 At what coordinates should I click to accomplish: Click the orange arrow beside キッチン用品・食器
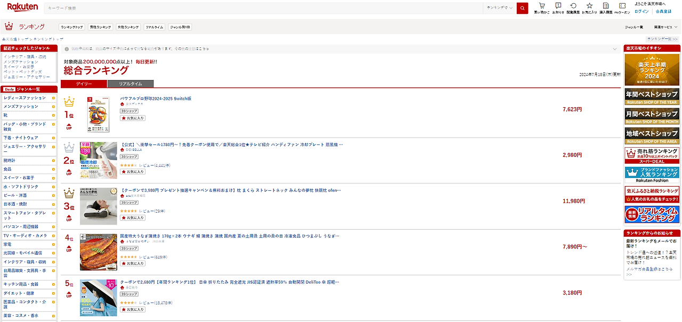point(53,284)
